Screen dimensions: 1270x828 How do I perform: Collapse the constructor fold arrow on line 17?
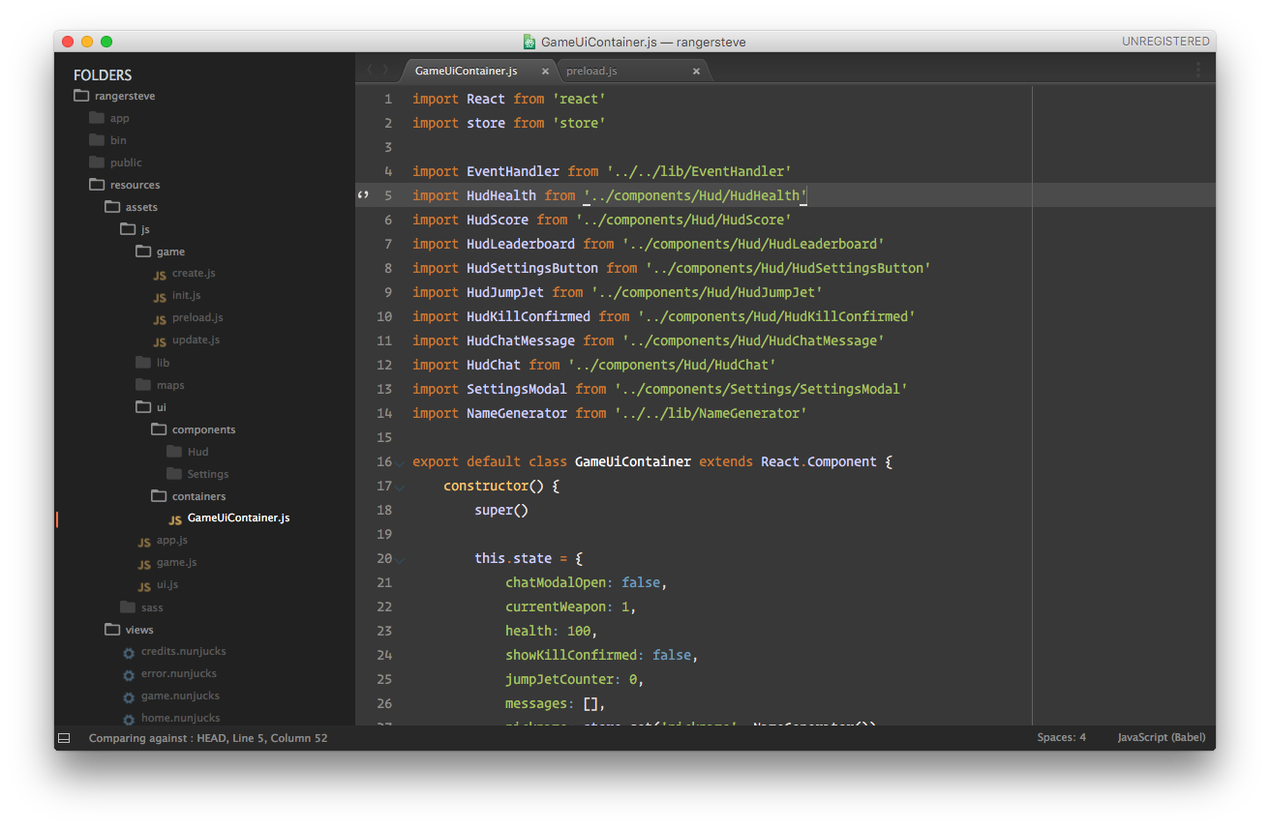(400, 489)
